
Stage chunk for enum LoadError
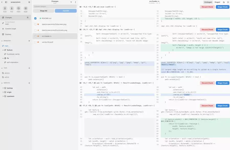pyautogui.click(x=223, y=7)
